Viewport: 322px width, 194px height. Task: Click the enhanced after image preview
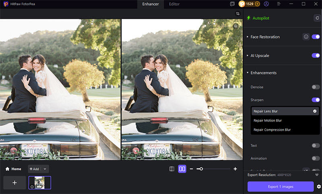tap(182, 89)
